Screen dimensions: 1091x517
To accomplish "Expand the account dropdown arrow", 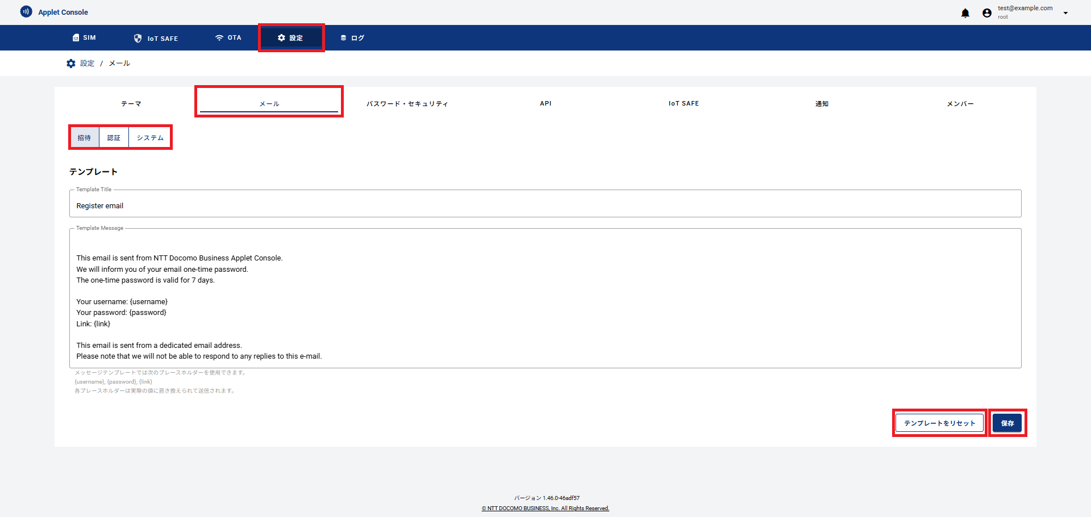I will click(x=1065, y=13).
